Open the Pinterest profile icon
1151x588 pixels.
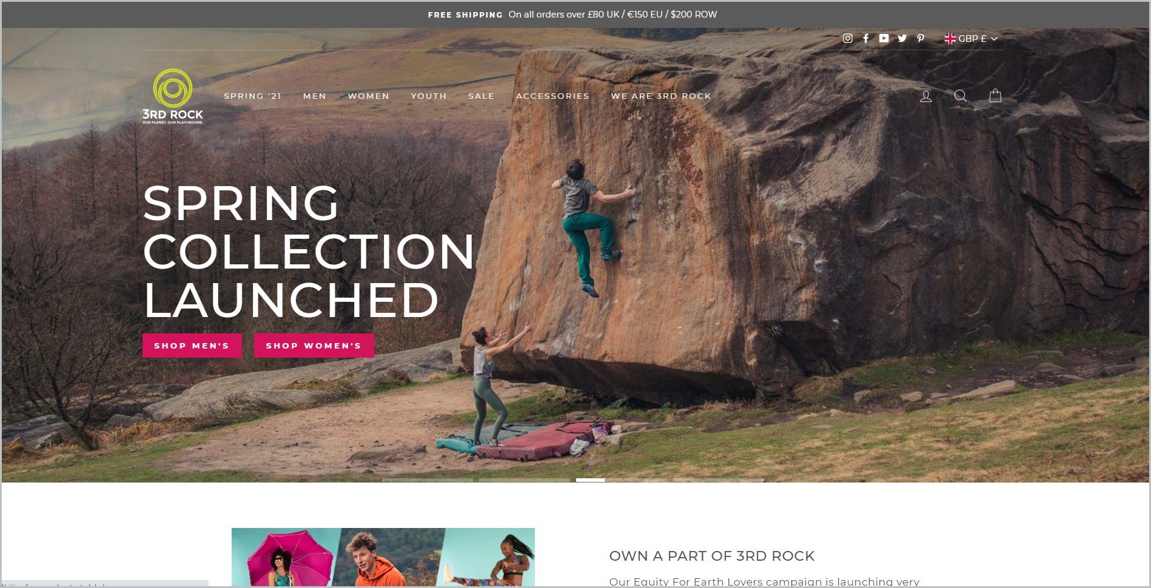tap(921, 38)
